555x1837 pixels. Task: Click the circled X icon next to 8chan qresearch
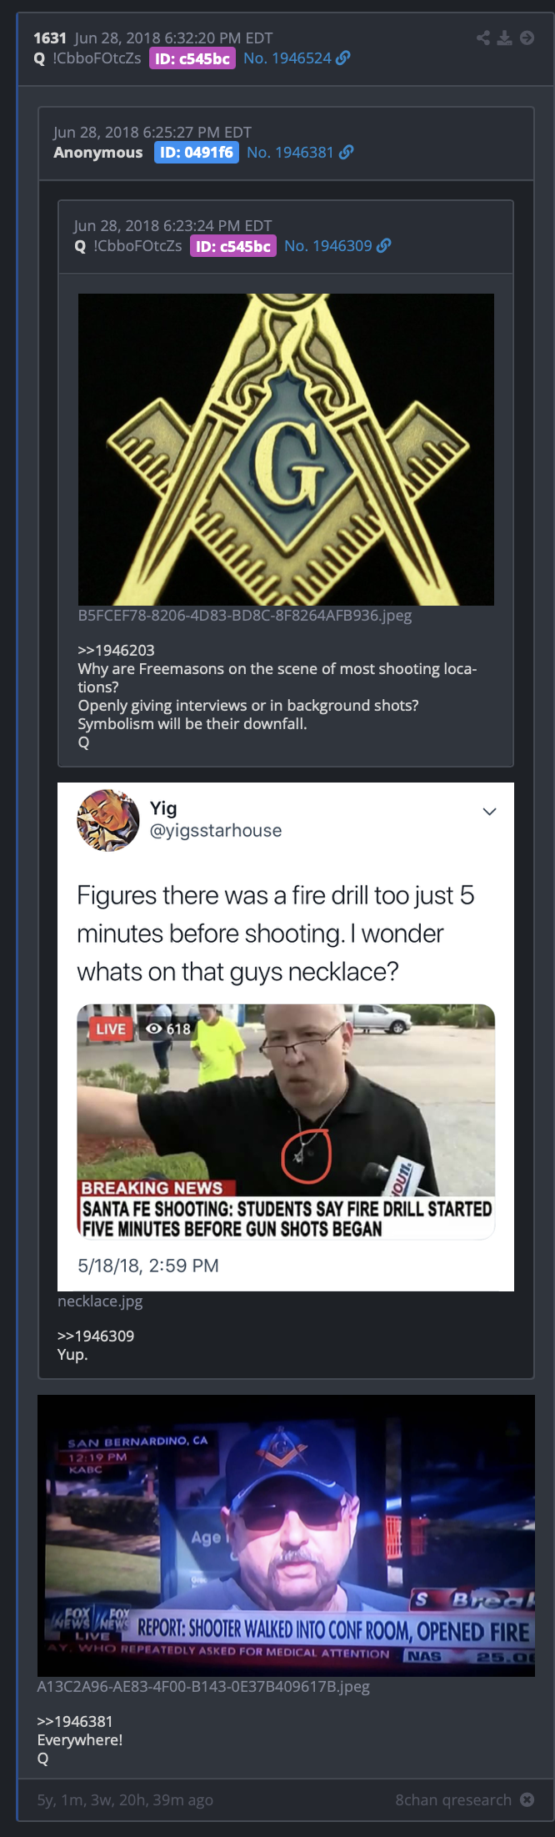point(527,1799)
